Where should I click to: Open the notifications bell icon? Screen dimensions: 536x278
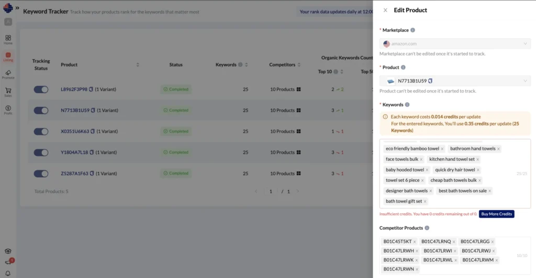[8, 273]
